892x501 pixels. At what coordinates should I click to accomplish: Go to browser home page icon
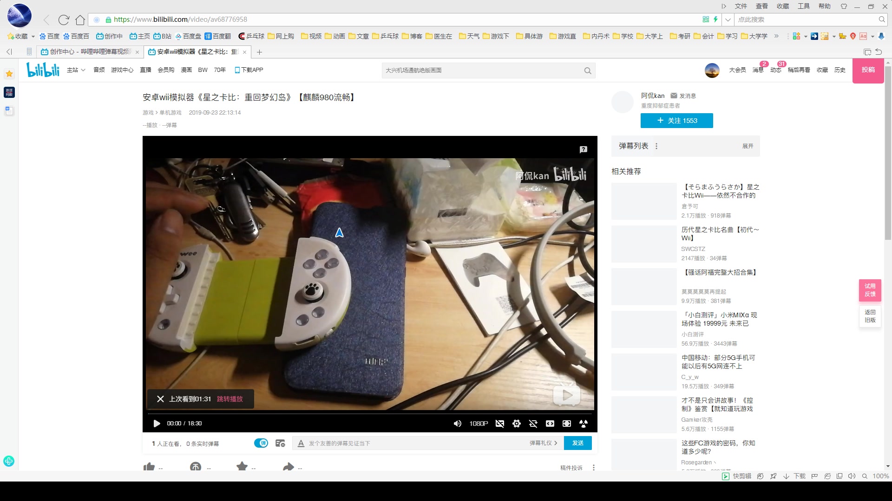coord(80,19)
